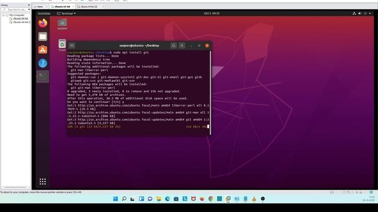Screen dimensions: 378x212
Task: Open File Explorer from the taskbar
Action: (x=159, y=198)
